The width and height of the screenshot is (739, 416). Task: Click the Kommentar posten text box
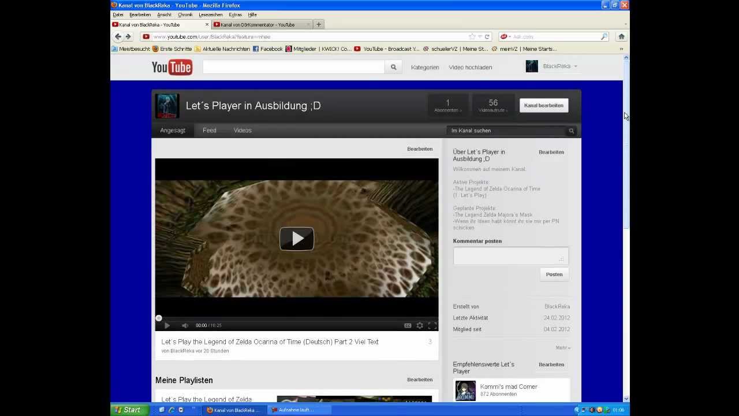pos(511,257)
